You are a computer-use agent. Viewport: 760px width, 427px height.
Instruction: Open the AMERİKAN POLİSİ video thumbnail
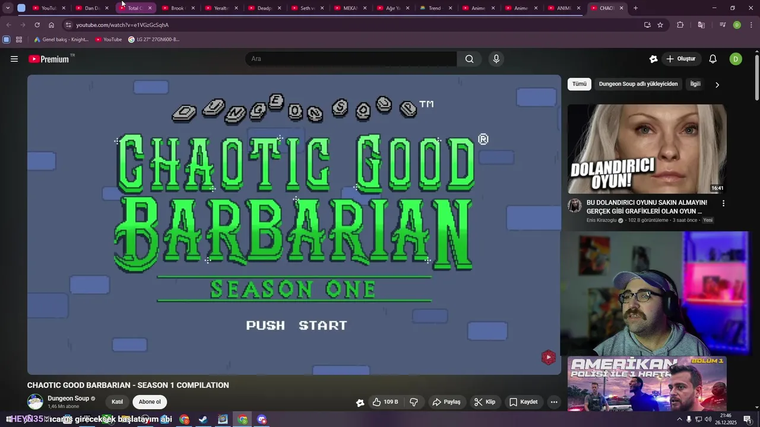coord(647,384)
